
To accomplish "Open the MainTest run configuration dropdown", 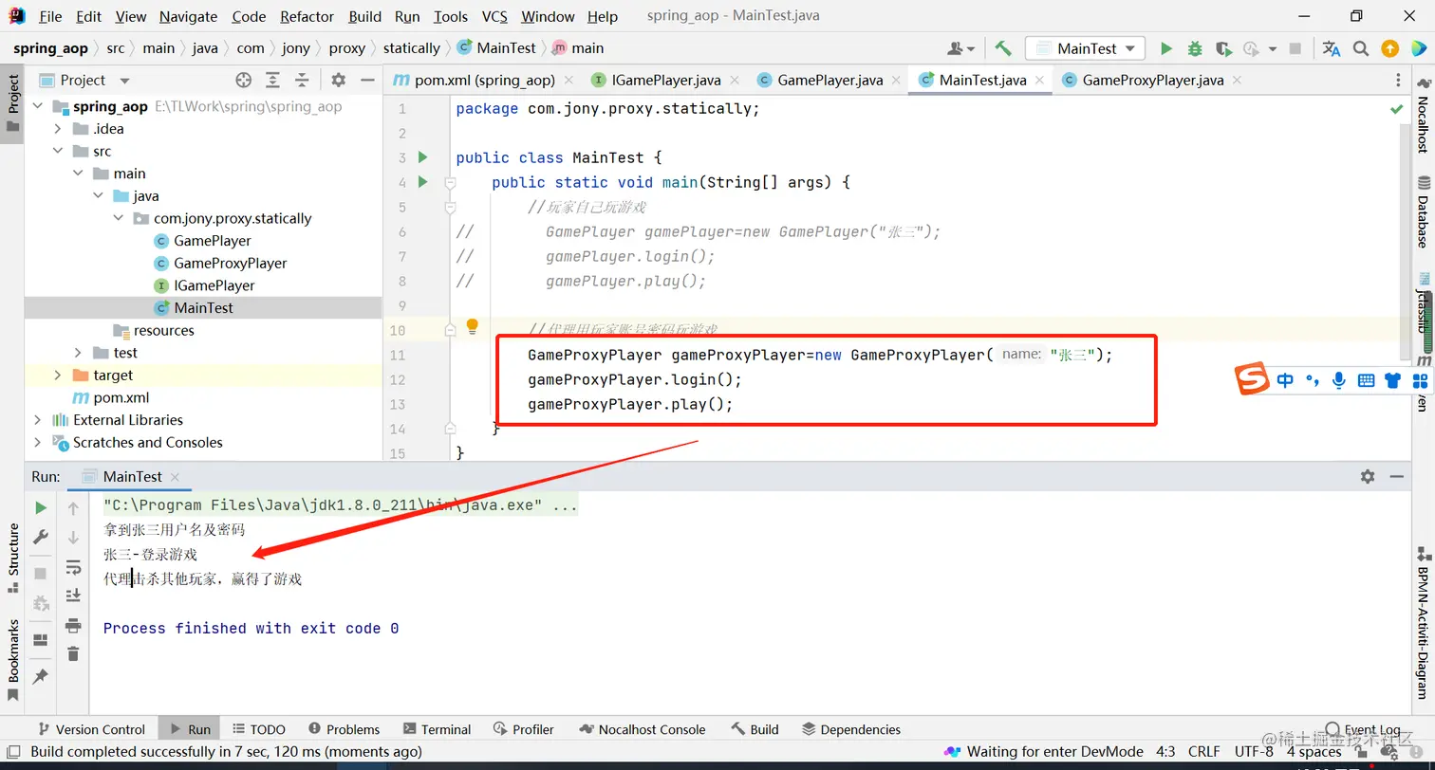I will click(1085, 48).
